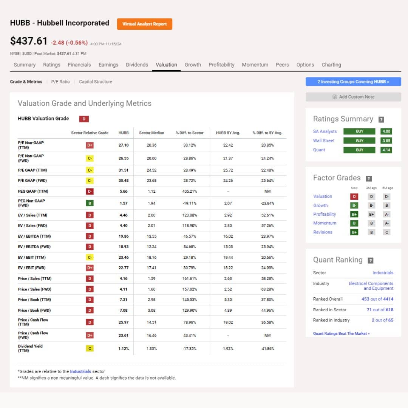The image size is (408, 408).
Task: Click the red D Valuation grade under Now
Action: pos(354,196)
